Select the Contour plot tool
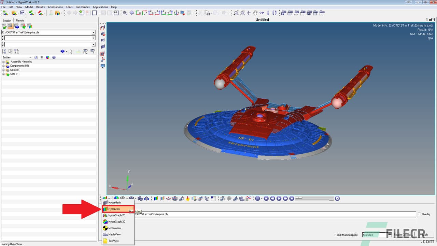This screenshot has width=437, height=246. [x=156, y=199]
